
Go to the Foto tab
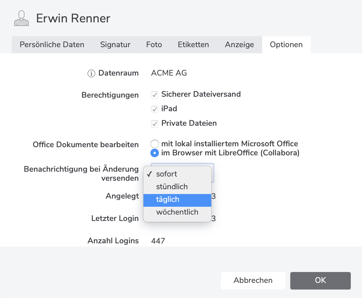154,45
